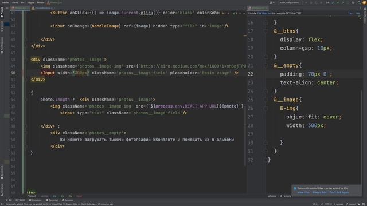This screenshot has height=206, width=367.
Task: Click the 'client' breadcrumb in navigation bar
Action: tap(15, 2)
